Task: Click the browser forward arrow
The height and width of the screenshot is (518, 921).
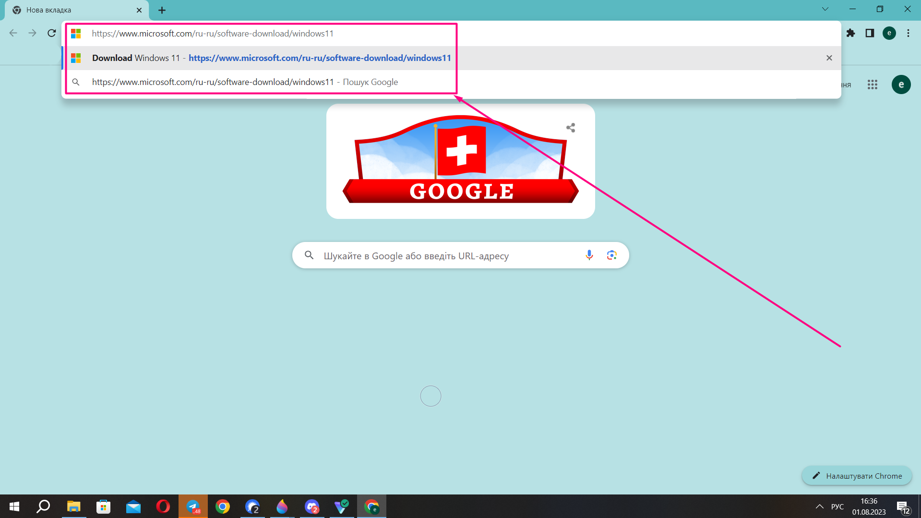Action: (x=32, y=33)
